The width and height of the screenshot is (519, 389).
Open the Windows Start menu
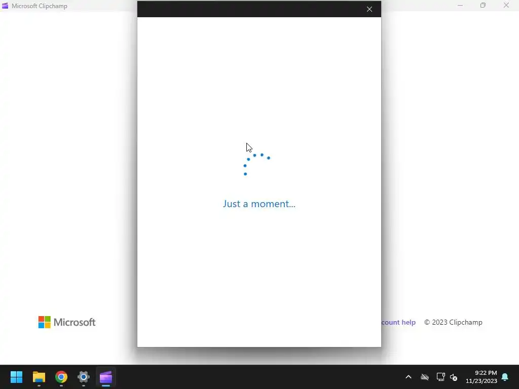[x=16, y=377]
